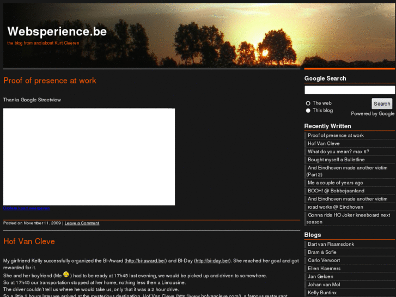
Task: Visit Kelly Buntinx's blog
Action: point(322,293)
